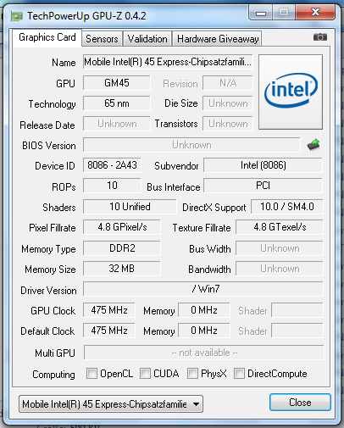344x428 pixels.
Task: Check the DirectCompute checkbox
Action: 239,373
